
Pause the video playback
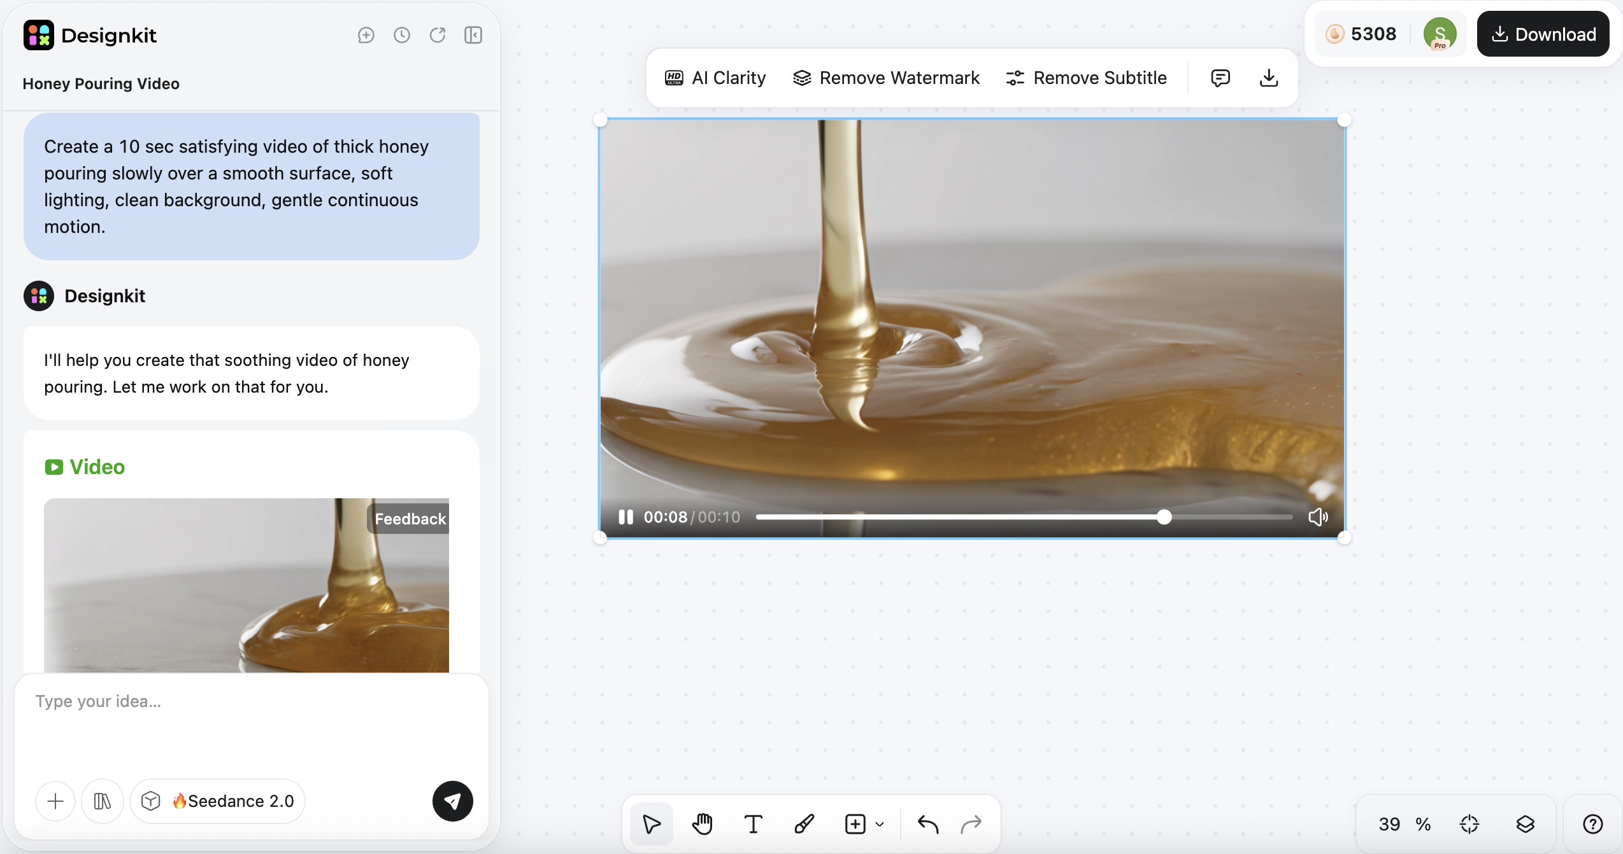[626, 517]
